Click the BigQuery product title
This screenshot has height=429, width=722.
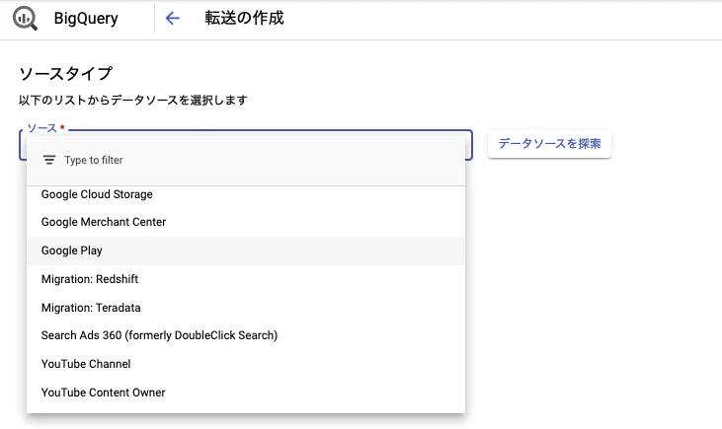pos(86,19)
